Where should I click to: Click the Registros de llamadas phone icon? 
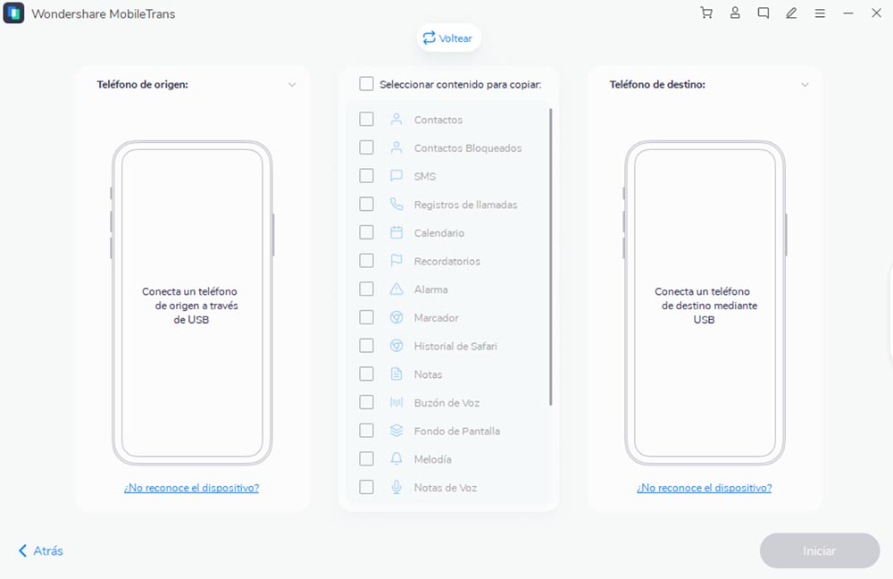click(396, 204)
